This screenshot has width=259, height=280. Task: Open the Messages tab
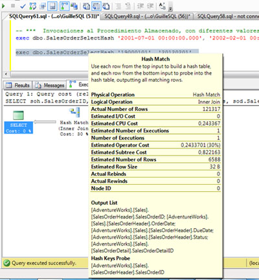point(50,86)
